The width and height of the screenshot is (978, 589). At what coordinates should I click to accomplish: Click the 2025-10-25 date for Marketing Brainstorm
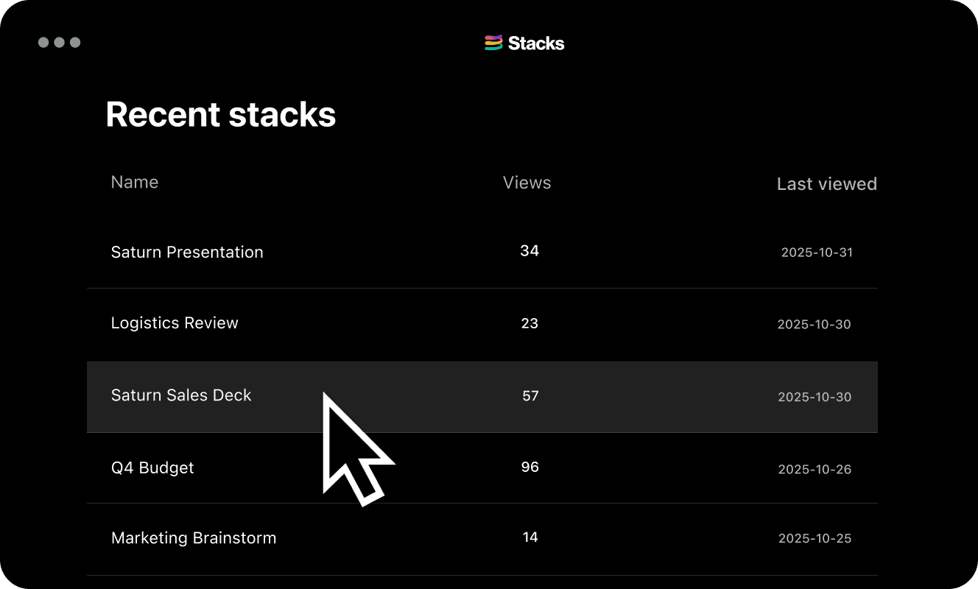pyautogui.click(x=815, y=539)
